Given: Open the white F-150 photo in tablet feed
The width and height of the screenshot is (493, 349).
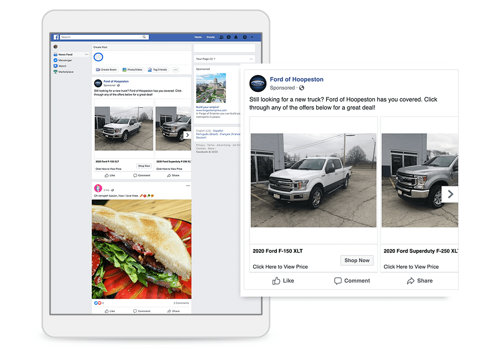Looking at the screenshot, I should (x=124, y=128).
